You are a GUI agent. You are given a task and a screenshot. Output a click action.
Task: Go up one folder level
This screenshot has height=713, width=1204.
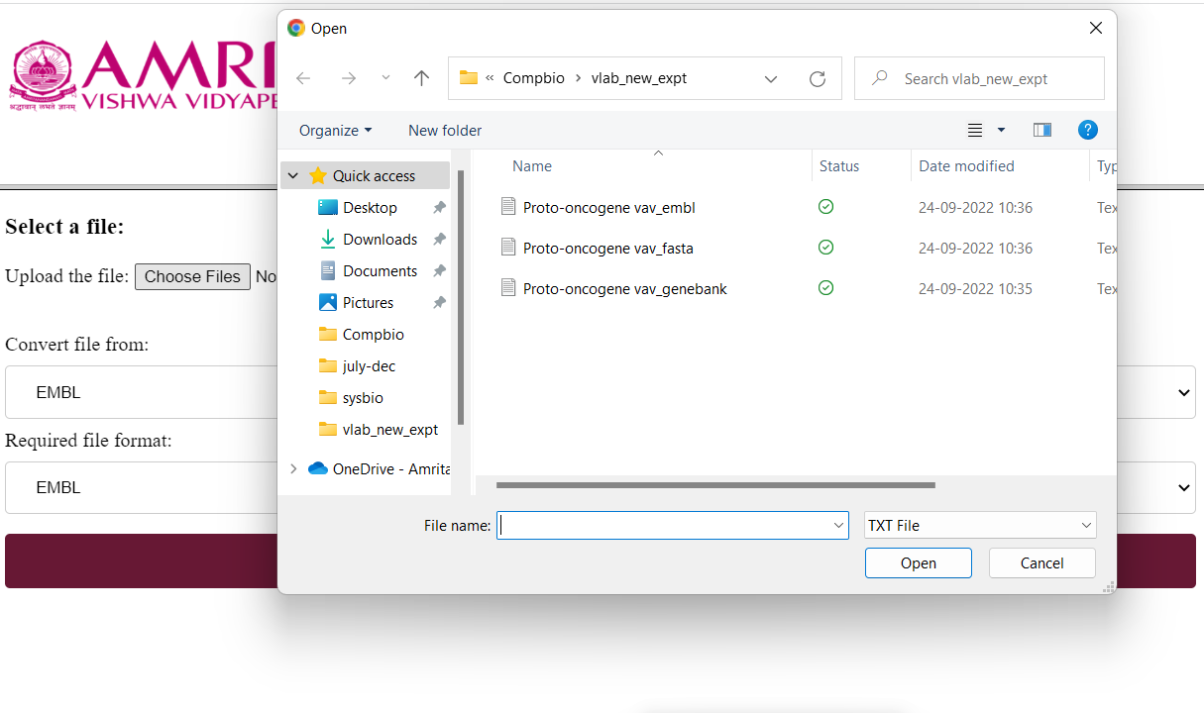click(x=421, y=78)
